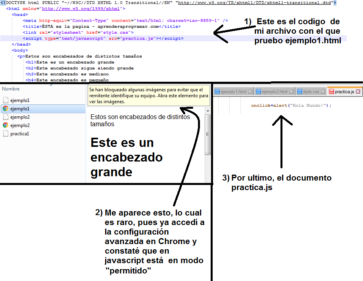The height and width of the screenshot is (281, 363).
Task: Click the large preview heading 'Este es un encabezado grande'
Action: (127, 157)
